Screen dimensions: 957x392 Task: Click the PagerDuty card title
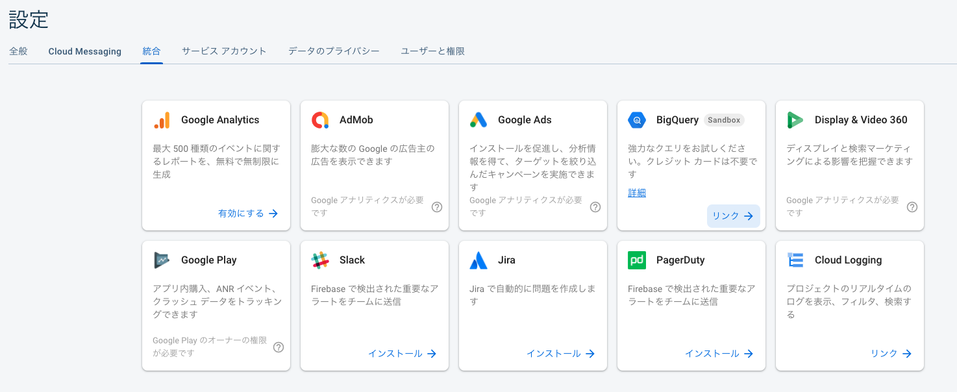tap(680, 260)
